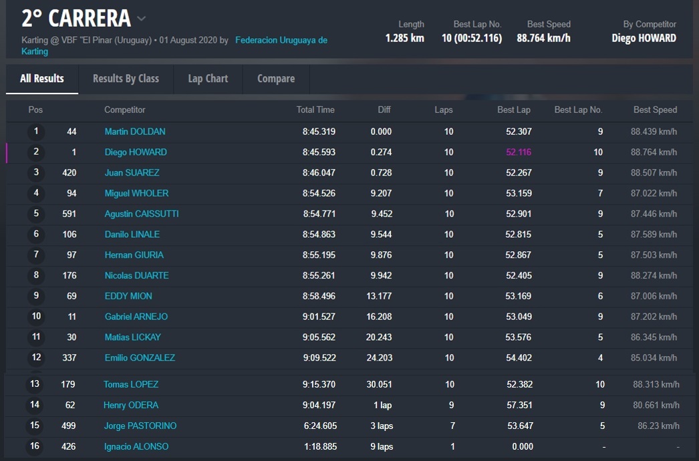Expand the 2° CARRERA race dropdown chevron

tap(141, 19)
